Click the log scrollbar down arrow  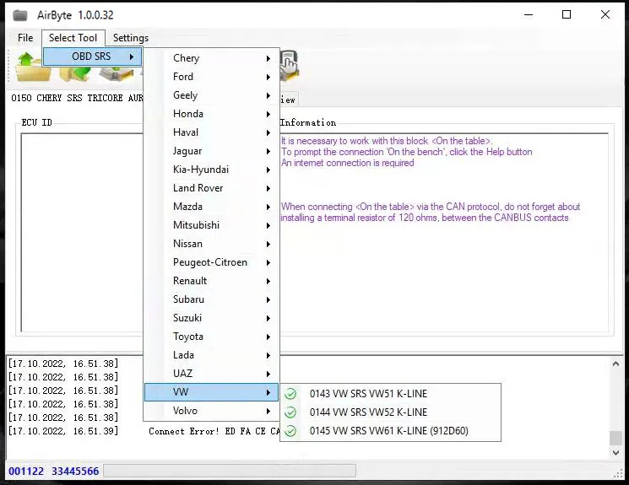[615, 453]
